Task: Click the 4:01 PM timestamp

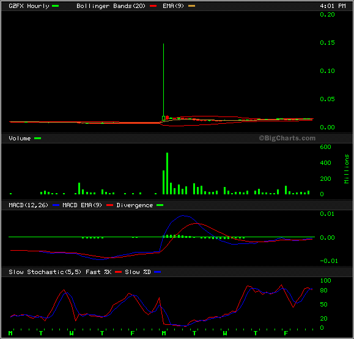Action: pos(333,6)
